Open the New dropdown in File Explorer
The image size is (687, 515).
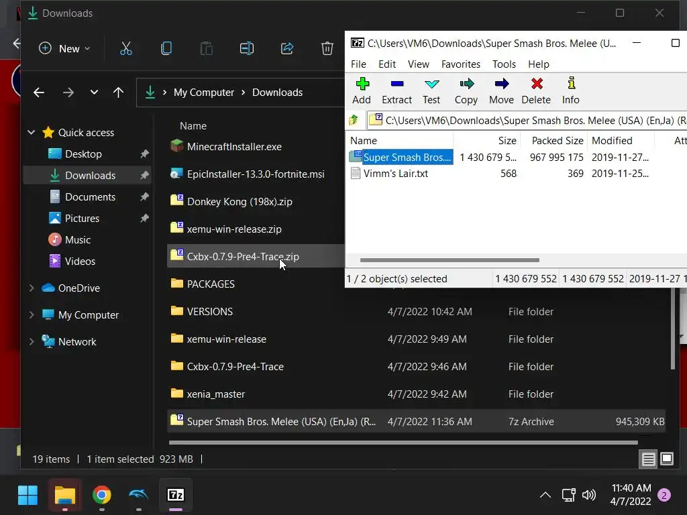(x=64, y=48)
